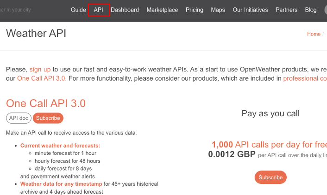
Task: Select 'minute forecast for 1 hour' item
Action: click(65, 153)
